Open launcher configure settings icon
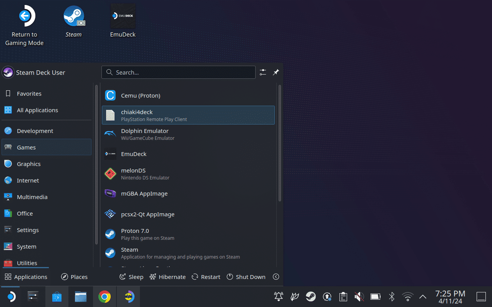 [263, 72]
